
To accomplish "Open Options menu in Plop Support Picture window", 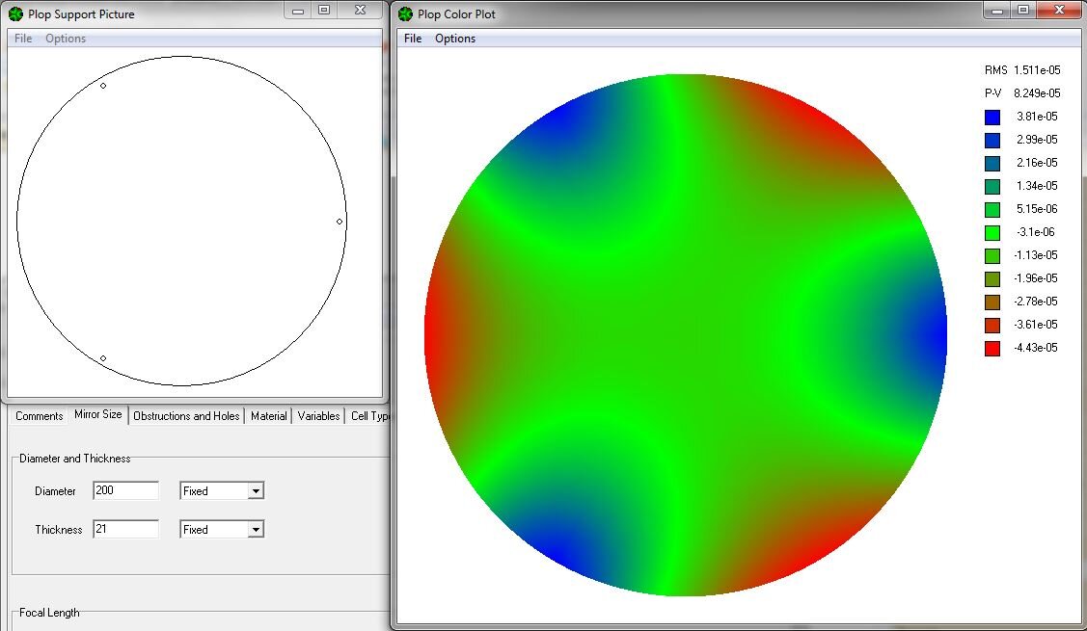I will pos(66,39).
